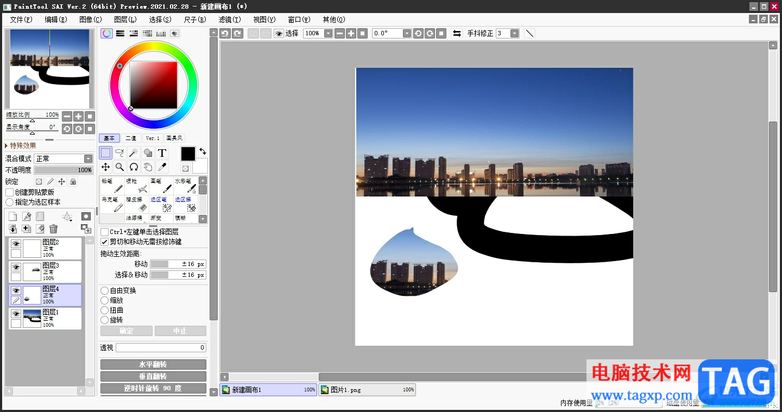
Task: Hide 图层2 using its eye icon
Action: point(16,244)
